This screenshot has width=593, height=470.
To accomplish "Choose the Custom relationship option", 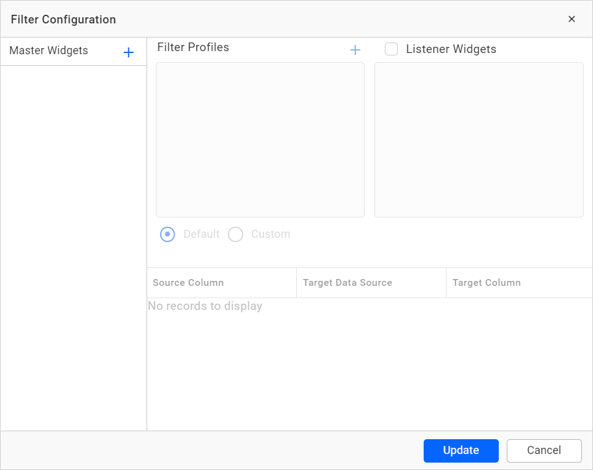I will [x=235, y=234].
